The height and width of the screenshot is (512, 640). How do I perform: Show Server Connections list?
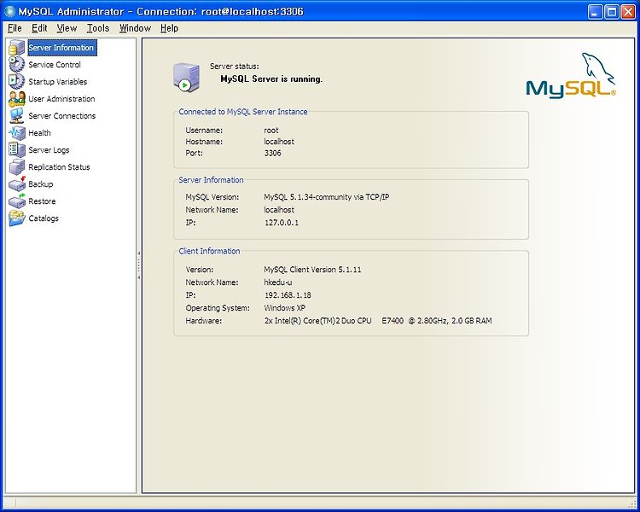coord(62,116)
